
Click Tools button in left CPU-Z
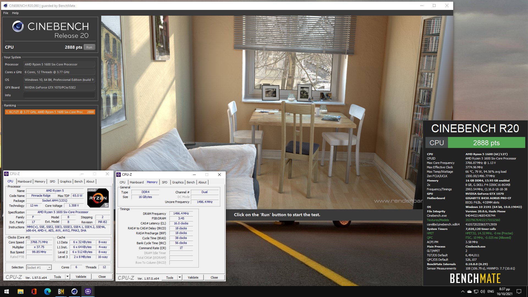[x=57, y=277]
